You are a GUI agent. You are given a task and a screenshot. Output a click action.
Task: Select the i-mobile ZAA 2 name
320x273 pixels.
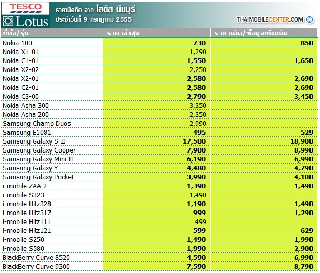25,186
